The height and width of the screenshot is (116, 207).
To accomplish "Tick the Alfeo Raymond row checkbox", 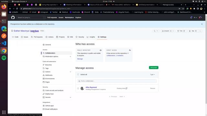I will 78,88.
